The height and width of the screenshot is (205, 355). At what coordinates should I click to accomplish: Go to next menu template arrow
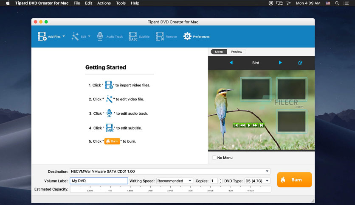pos(280,63)
